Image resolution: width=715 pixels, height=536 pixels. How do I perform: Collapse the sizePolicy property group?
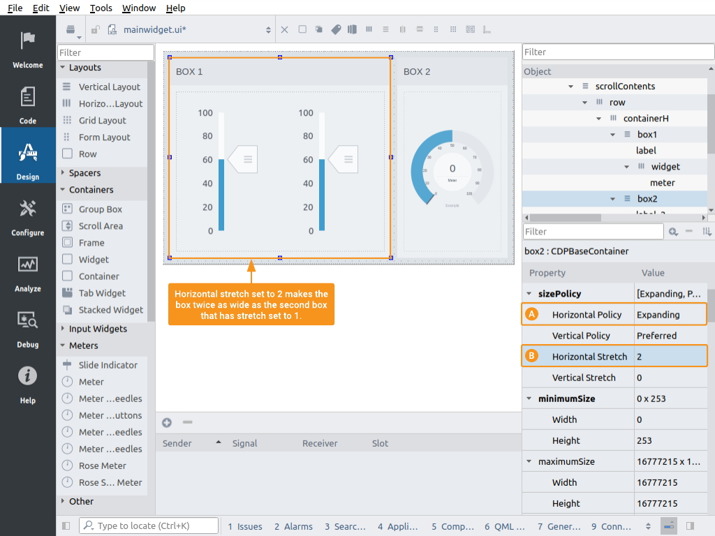[529, 294]
